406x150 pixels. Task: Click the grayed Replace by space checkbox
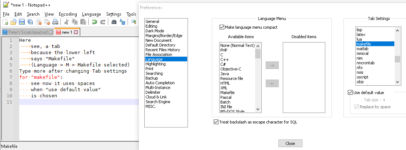click(x=357, y=107)
